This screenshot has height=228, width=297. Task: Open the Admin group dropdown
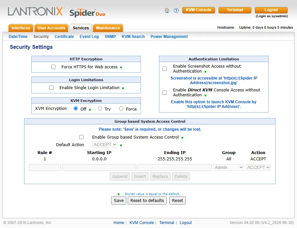point(229,167)
